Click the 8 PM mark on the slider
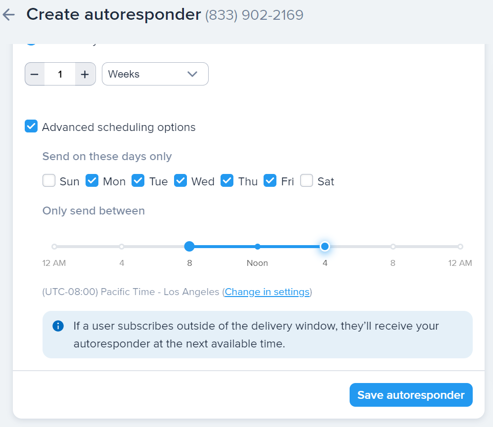 tap(393, 246)
